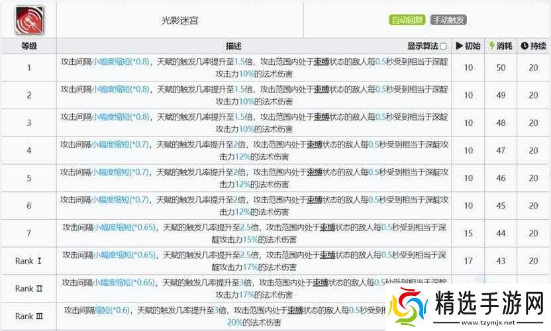
Task: Enable the 显示算法 checkbox
Action: 443,46
